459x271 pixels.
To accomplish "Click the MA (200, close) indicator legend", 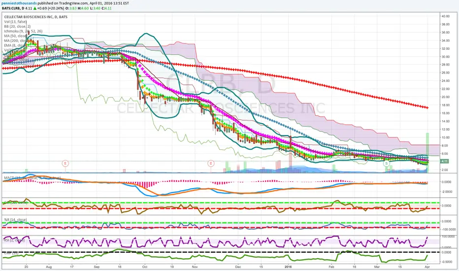I will tap(16, 40).
